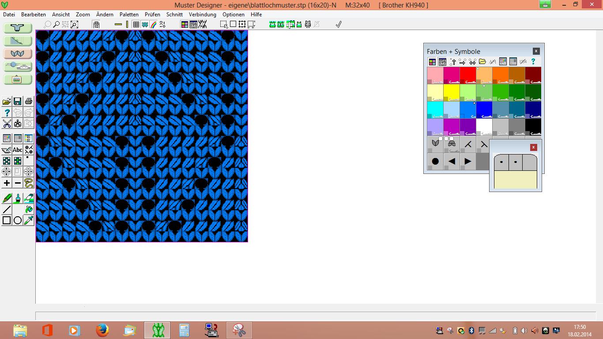Pick the yellow color swatch
The width and height of the screenshot is (603, 339).
[x=451, y=92]
